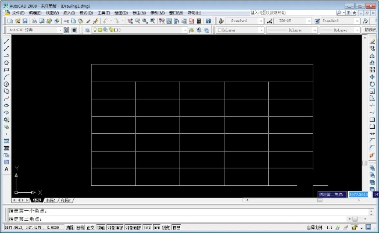Toggle 对象追踪 object tracking in status bar

tap(133, 227)
